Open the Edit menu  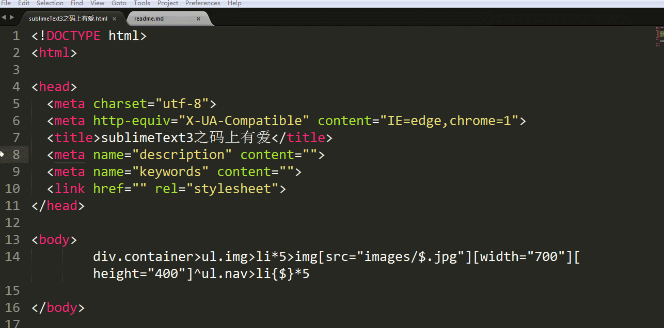pos(24,3)
